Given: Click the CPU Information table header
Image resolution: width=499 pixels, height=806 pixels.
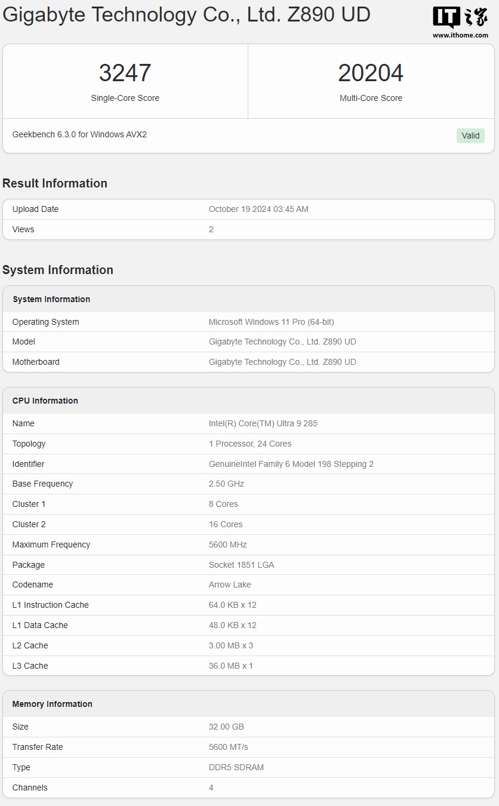Looking at the screenshot, I should coord(45,401).
